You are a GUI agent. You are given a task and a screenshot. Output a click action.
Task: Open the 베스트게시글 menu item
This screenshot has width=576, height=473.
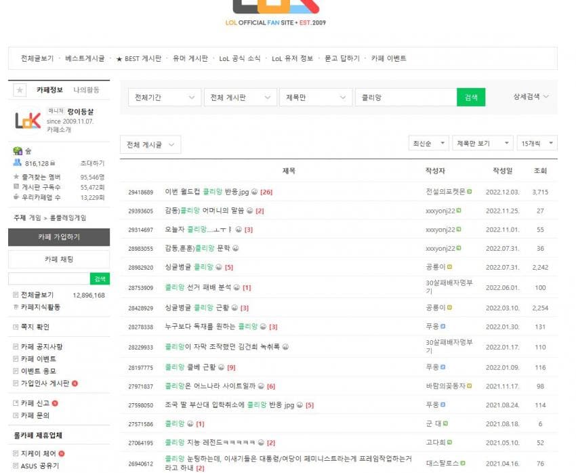[x=85, y=59]
